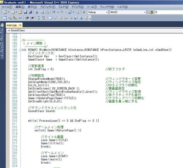Click the Paste icon
The height and width of the screenshot is (168, 183).
[47, 12]
